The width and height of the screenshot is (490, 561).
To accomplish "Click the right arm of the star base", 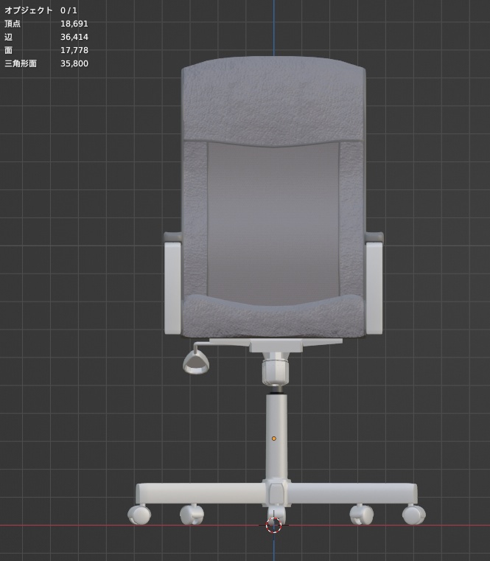I will (352, 494).
